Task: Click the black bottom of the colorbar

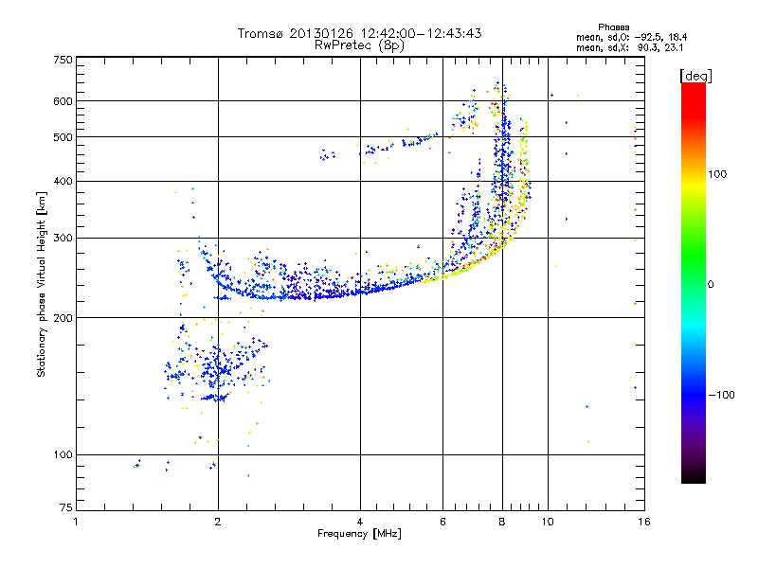Action: (694, 476)
